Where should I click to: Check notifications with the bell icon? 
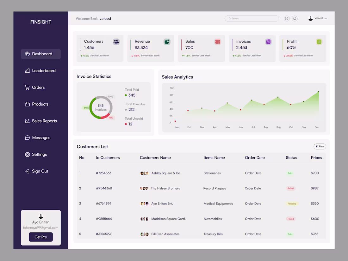click(295, 18)
